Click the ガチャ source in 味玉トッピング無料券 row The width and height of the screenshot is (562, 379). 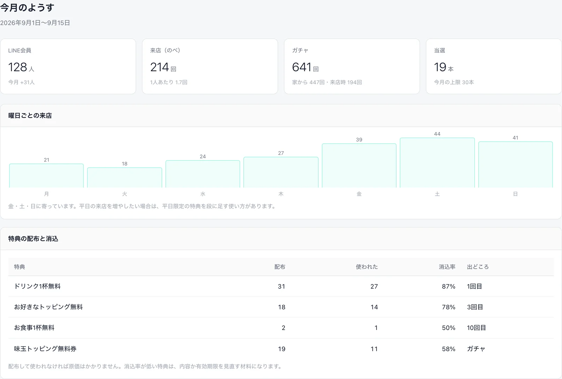click(x=476, y=349)
